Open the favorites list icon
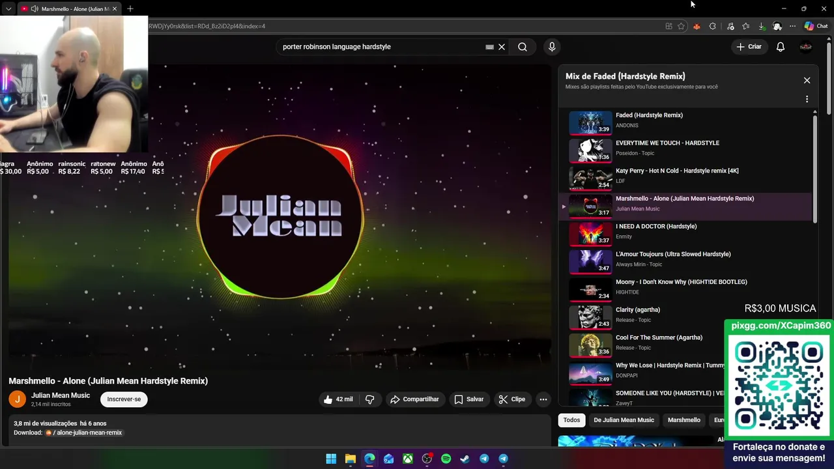This screenshot has height=469, width=834. [x=745, y=26]
